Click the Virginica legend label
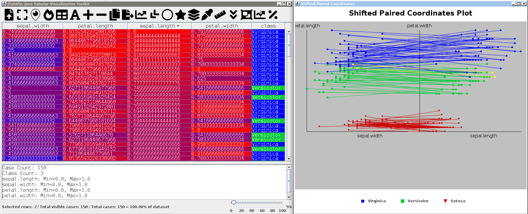The image size is (528, 214). [377, 201]
